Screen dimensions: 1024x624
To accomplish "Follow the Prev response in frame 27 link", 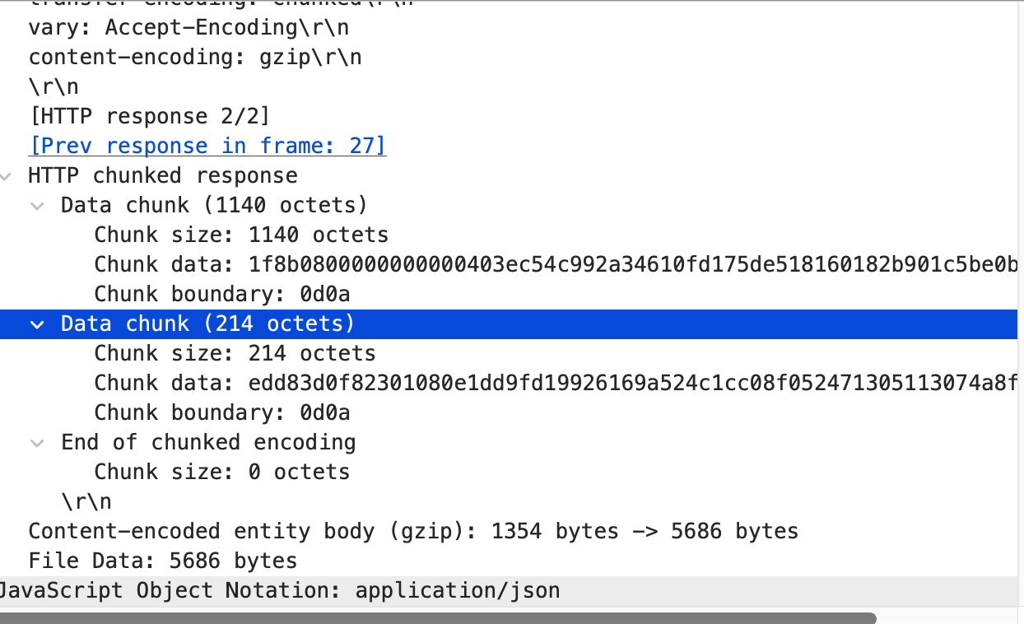I will (x=207, y=146).
